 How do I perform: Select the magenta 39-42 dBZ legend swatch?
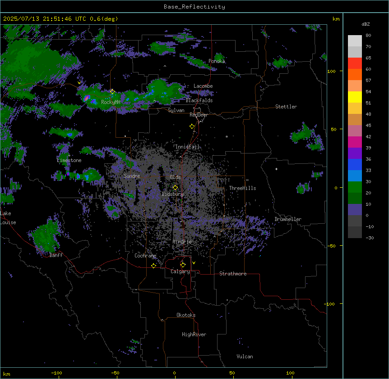(x=355, y=142)
